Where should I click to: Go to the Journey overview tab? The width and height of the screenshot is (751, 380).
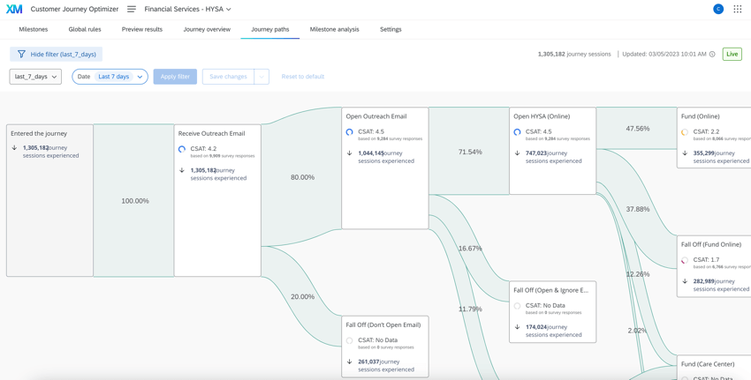point(207,29)
